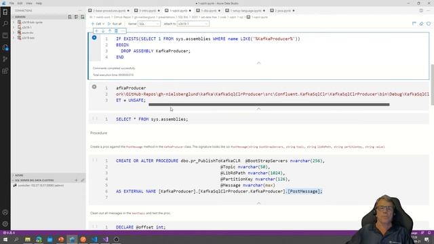Screen dimensions: 434x244
Task: Add a new cell from the cell toolbar
Action: [x=96, y=31]
